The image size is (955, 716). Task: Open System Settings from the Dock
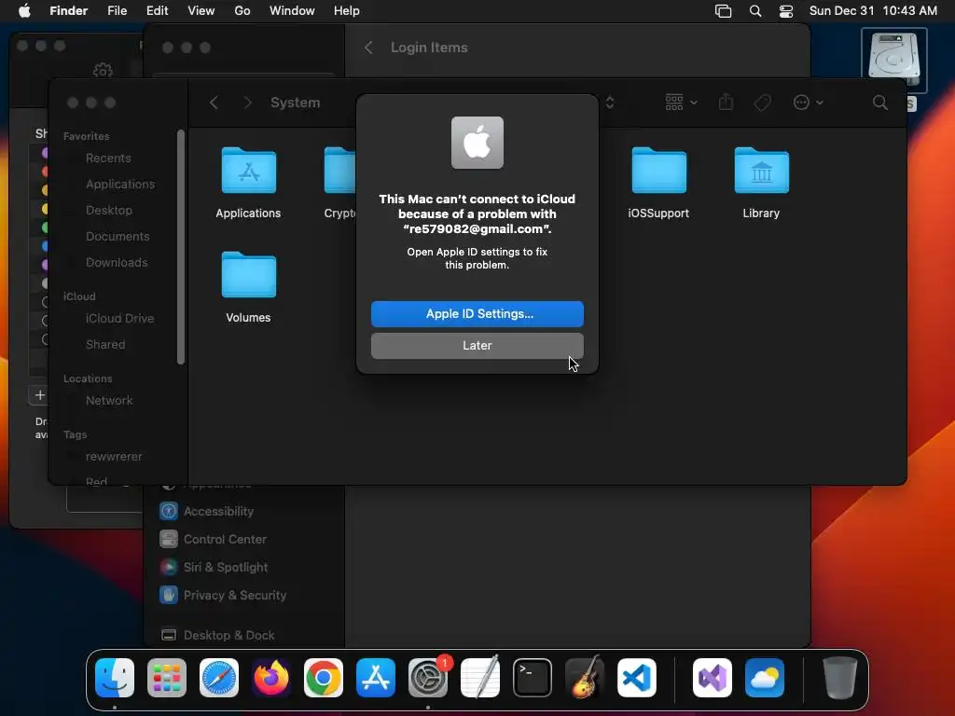tap(427, 678)
